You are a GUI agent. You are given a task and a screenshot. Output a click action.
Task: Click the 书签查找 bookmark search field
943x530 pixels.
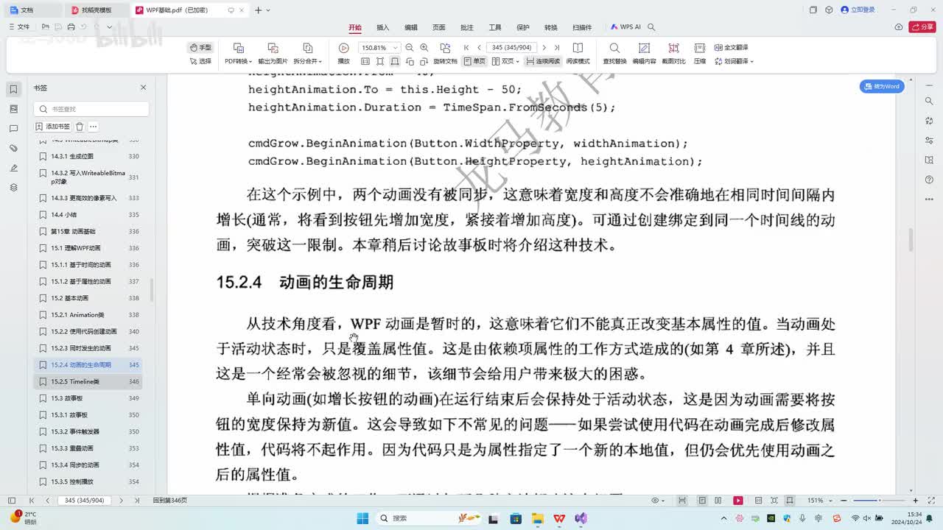[x=91, y=109]
